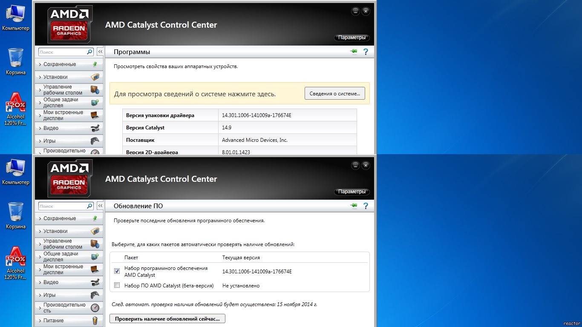
Task: Click Мои встроенные дисплеи laptop icon, Программы window
Action: pos(95,115)
